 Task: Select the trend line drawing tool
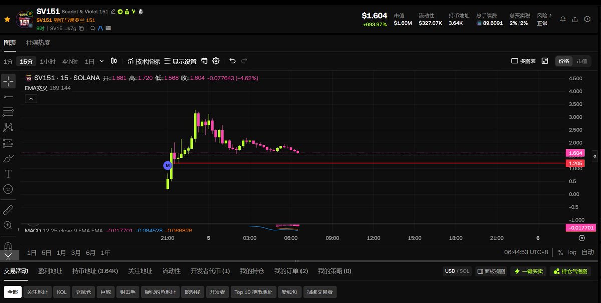click(8, 96)
